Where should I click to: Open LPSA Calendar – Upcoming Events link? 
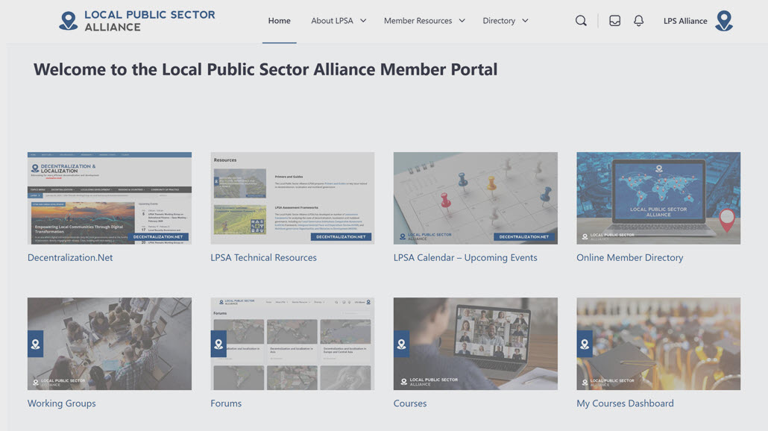click(465, 258)
